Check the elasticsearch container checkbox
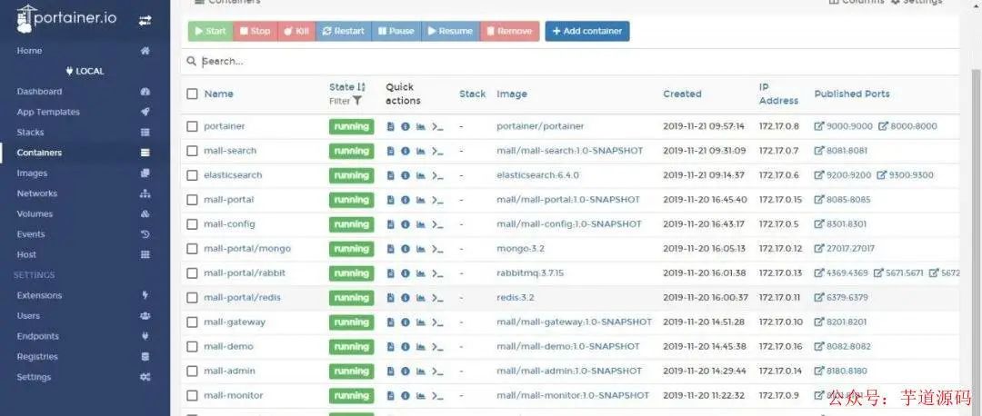Screen dimensions: 982x416 coord(192,175)
